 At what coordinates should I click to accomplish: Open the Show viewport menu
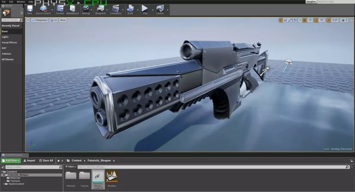click(x=63, y=20)
